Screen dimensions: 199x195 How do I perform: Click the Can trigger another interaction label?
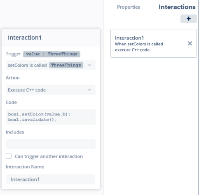click(x=49, y=156)
